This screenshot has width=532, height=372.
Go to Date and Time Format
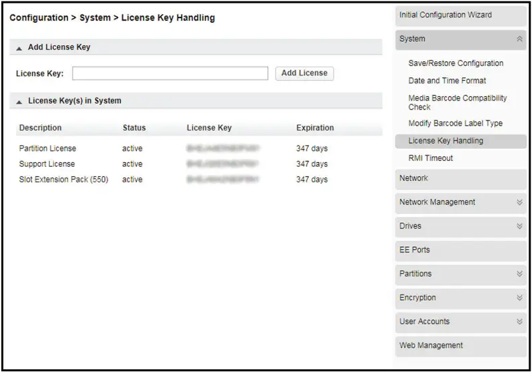point(447,81)
